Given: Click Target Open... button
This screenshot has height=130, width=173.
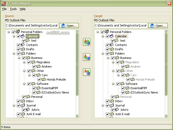Looking at the screenshot, I should 158,26.
